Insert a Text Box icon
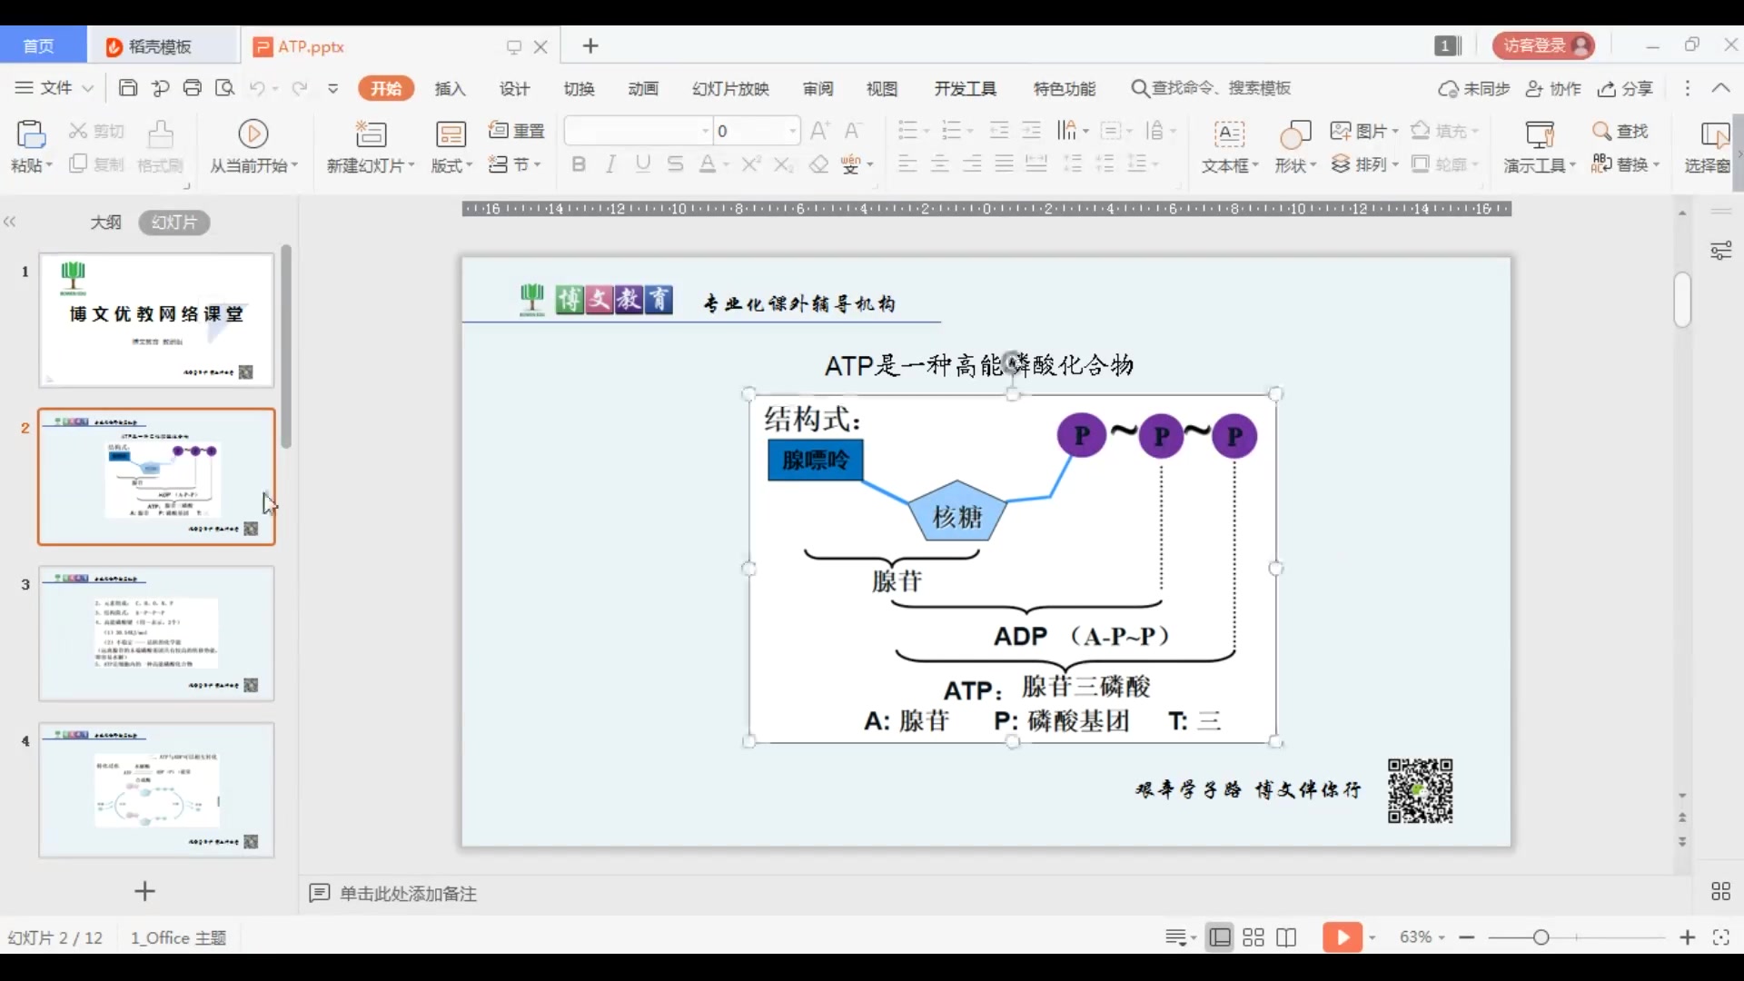The height and width of the screenshot is (981, 1744). pyautogui.click(x=1229, y=134)
